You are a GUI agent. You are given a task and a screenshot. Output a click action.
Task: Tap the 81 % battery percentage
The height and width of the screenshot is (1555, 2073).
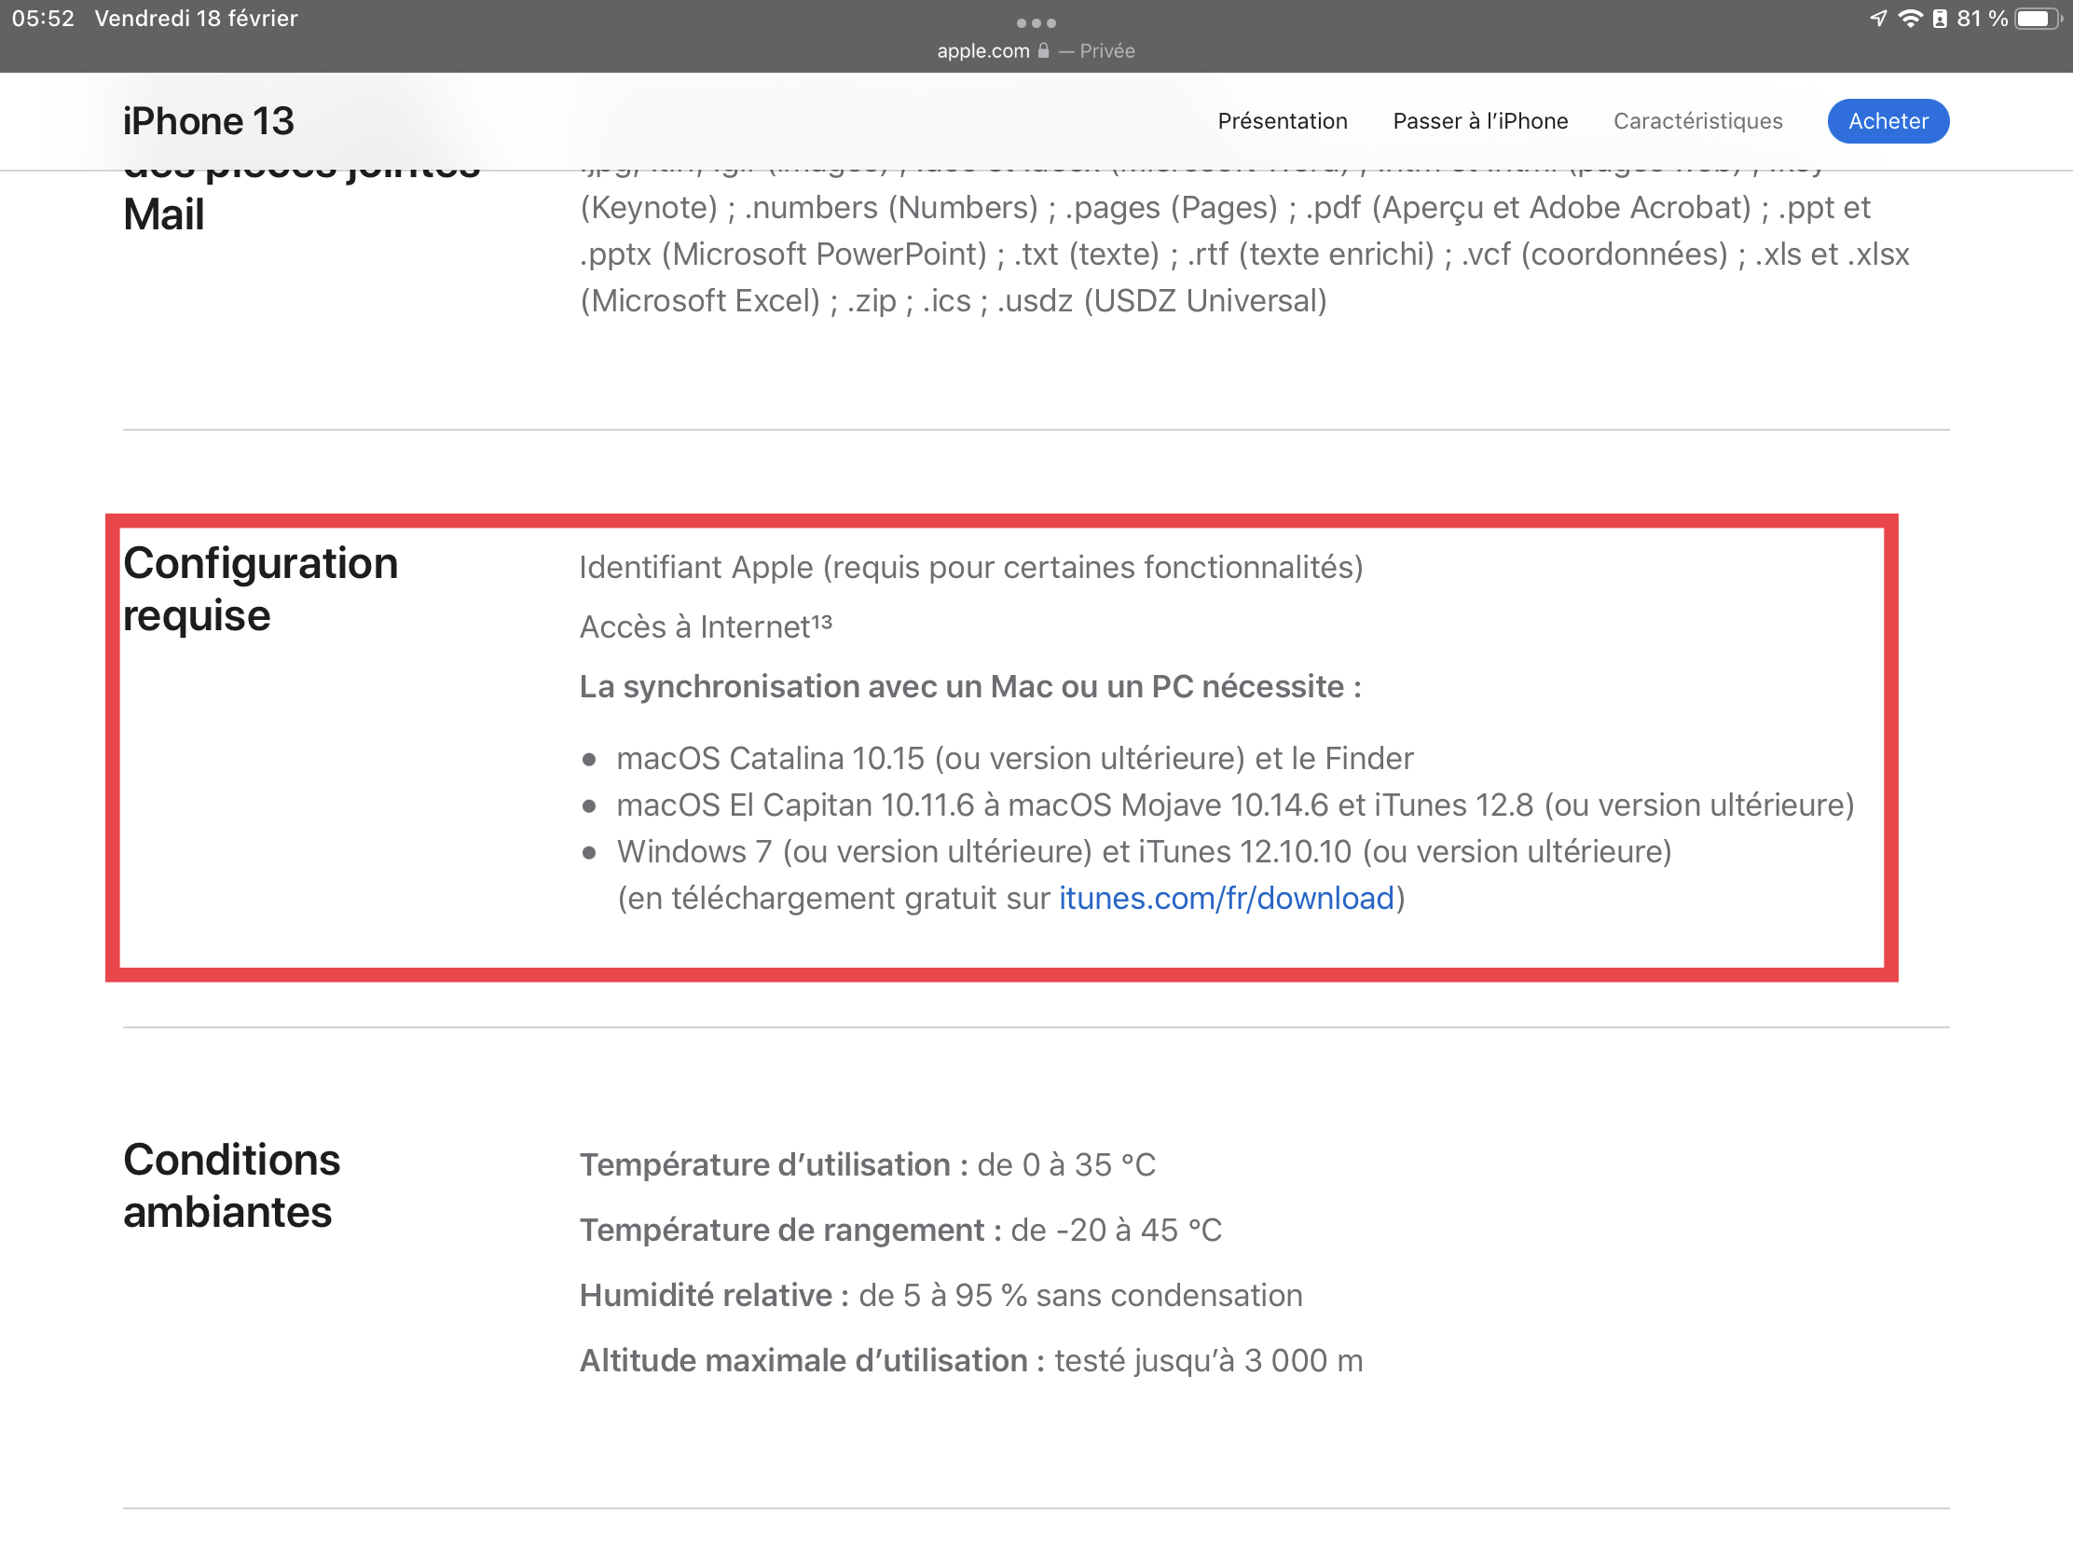click(x=1981, y=19)
